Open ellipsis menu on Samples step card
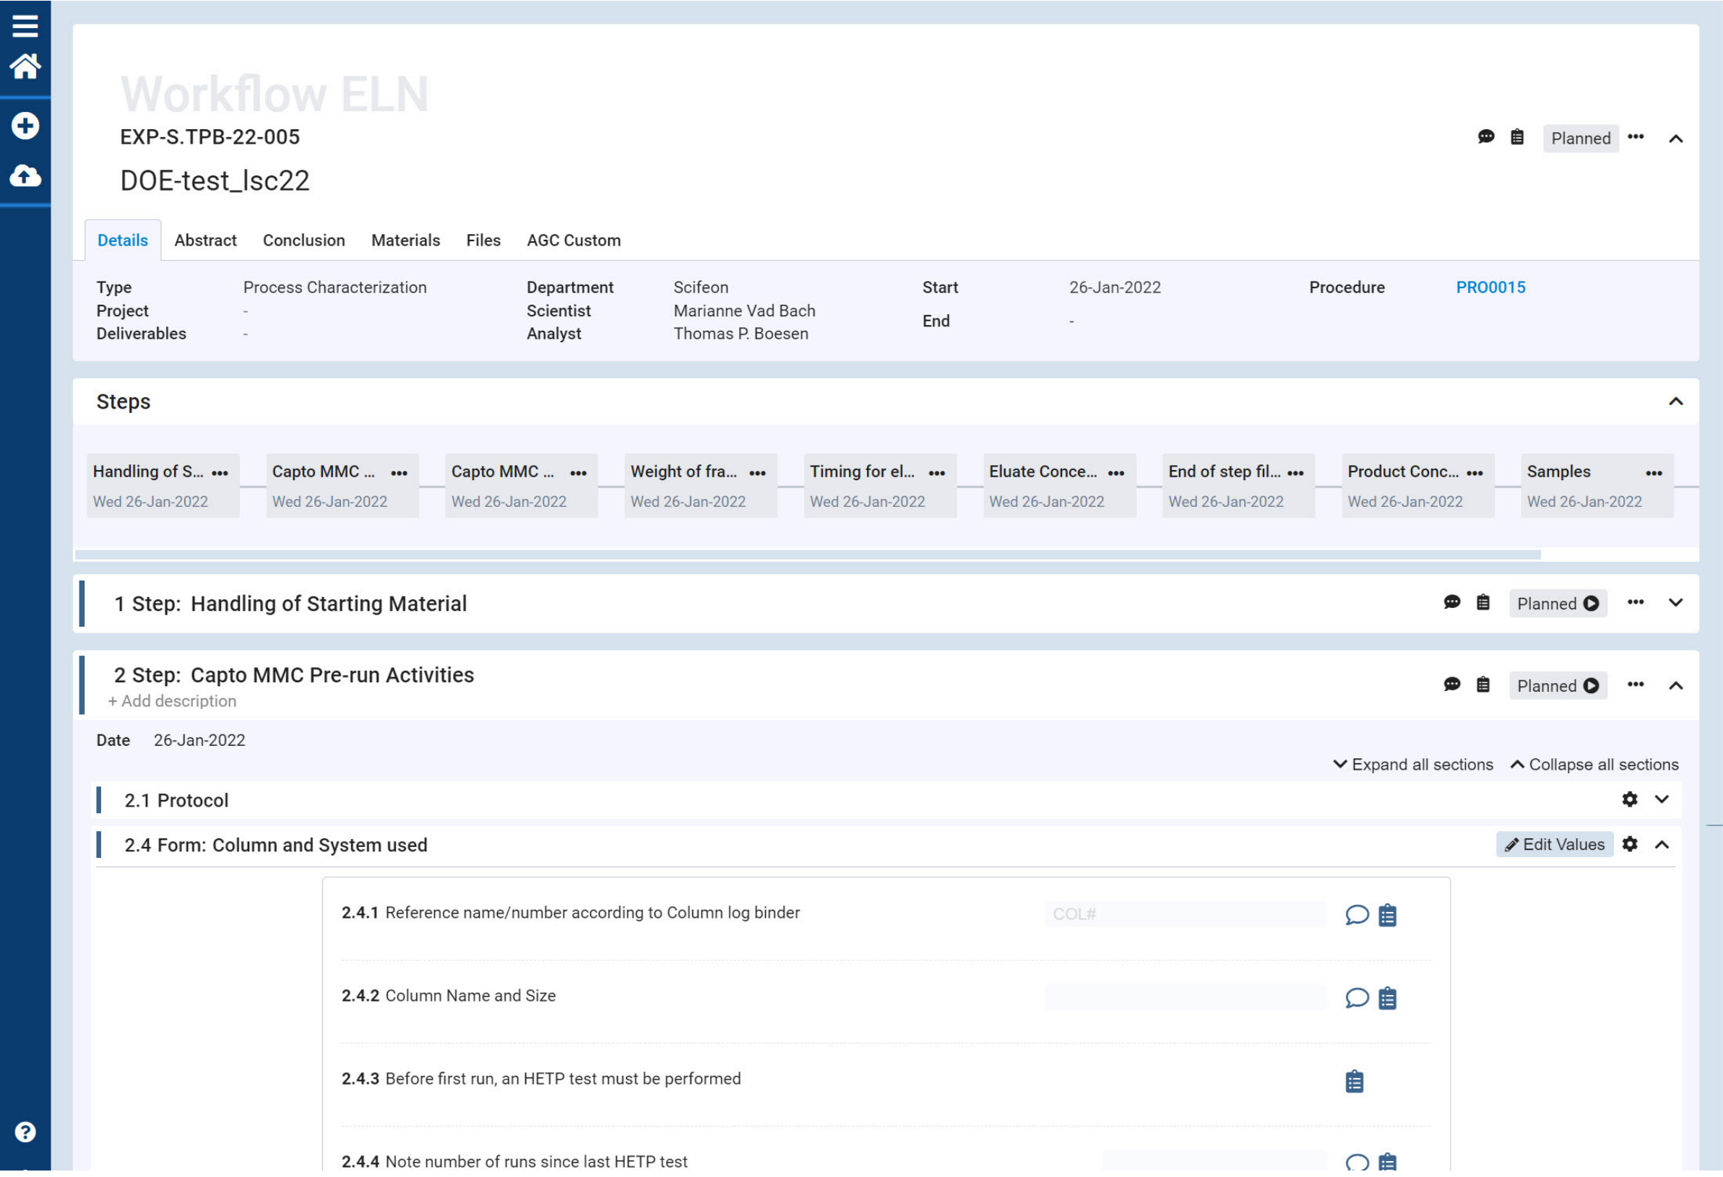Viewport: 1723px width, 1177px height. click(1654, 473)
